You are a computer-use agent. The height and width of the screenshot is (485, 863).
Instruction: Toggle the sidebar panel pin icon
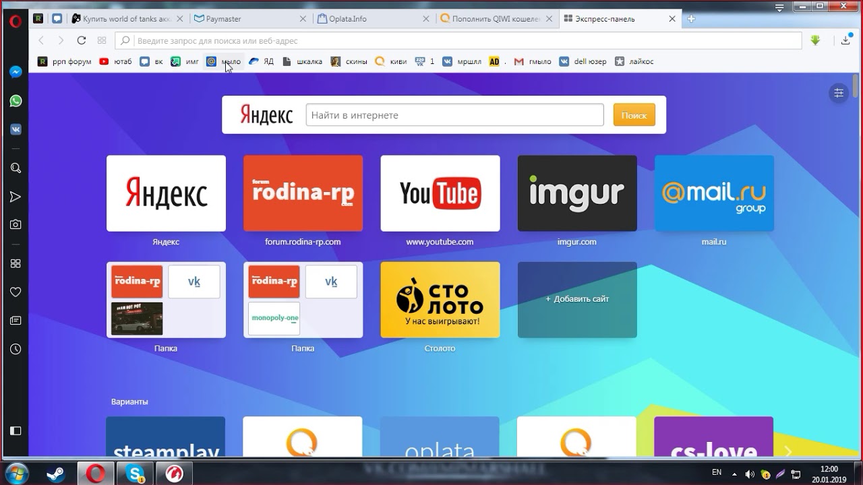(16, 430)
